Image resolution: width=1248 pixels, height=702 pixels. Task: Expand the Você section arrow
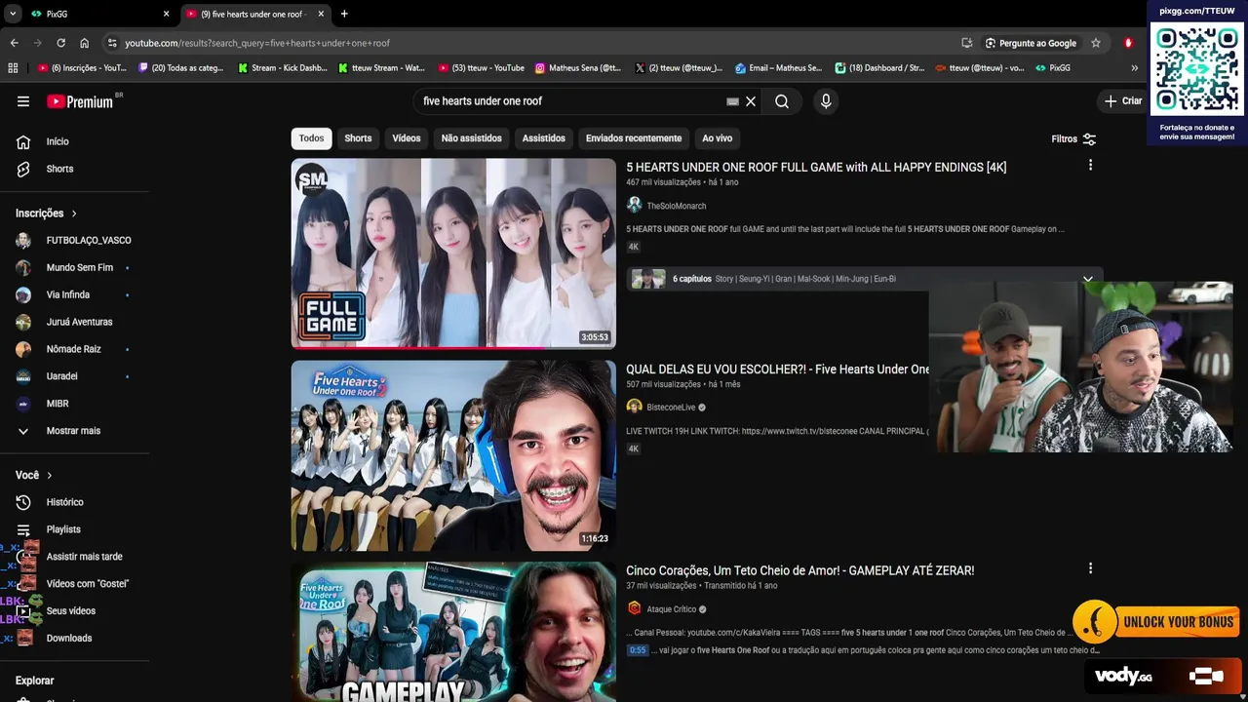[49, 475]
